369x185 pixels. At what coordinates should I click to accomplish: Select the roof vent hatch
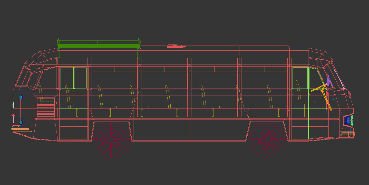[177, 46]
